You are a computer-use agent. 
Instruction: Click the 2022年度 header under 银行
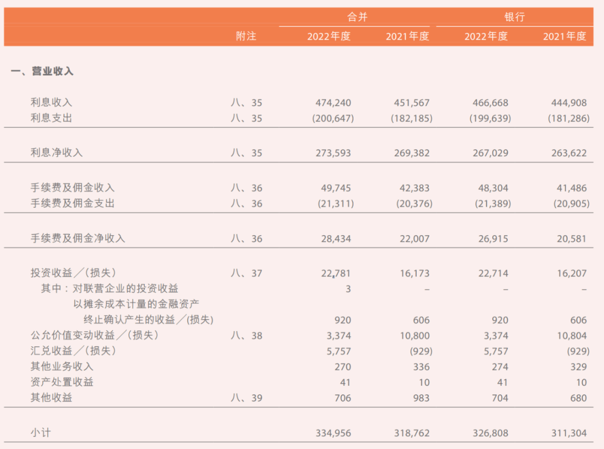pyautogui.click(x=485, y=37)
